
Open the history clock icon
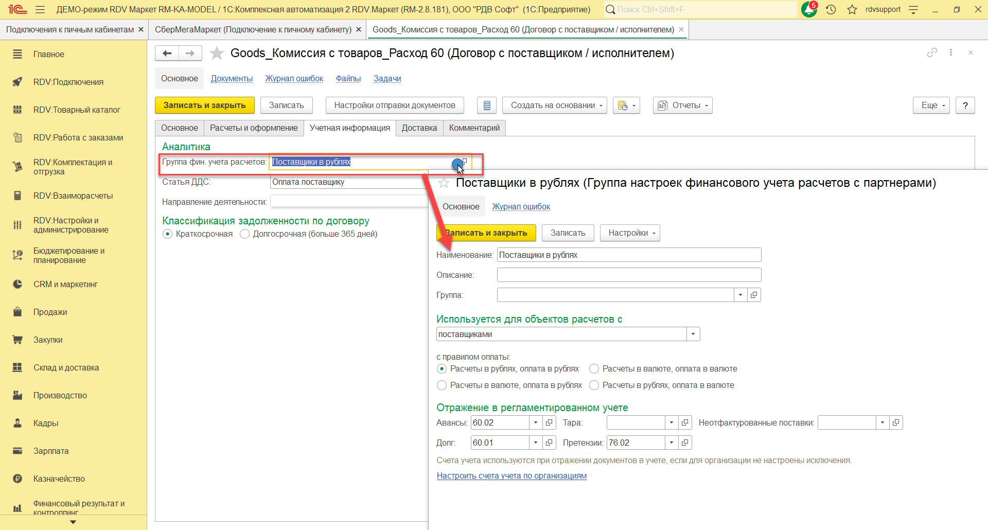pyautogui.click(x=831, y=9)
